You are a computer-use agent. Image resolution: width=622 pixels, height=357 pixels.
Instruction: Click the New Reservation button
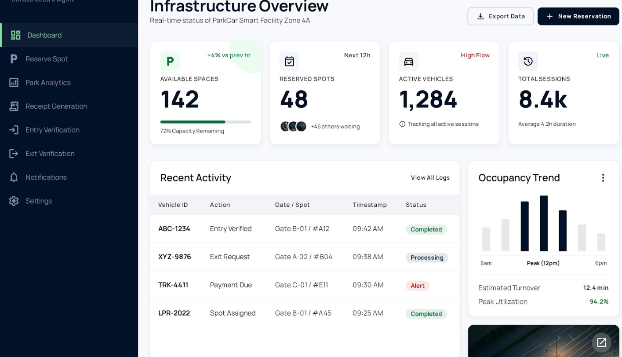(x=578, y=16)
